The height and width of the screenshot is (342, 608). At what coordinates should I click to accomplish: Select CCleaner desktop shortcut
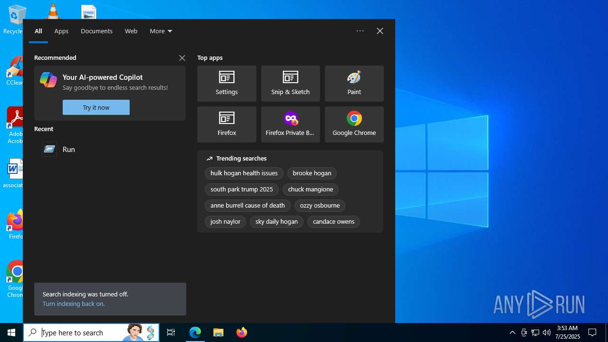click(14, 70)
